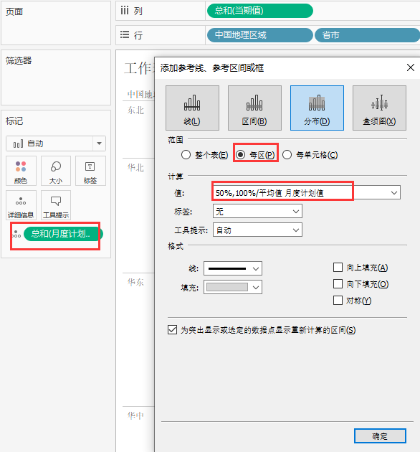This screenshot has width=420, height=452.
Task: Click the 筛选器 filters shelf title
Action: [x=19, y=60]
